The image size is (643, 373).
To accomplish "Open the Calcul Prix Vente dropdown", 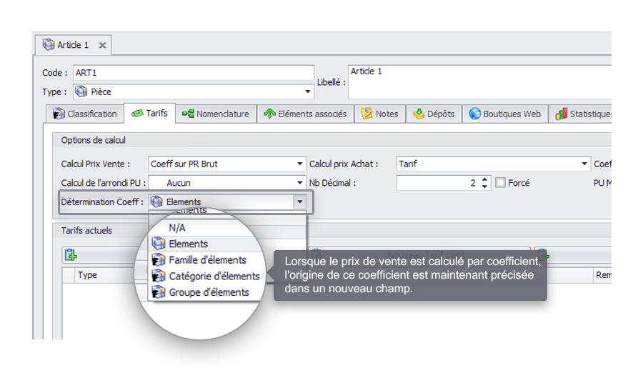I will 300,164.
